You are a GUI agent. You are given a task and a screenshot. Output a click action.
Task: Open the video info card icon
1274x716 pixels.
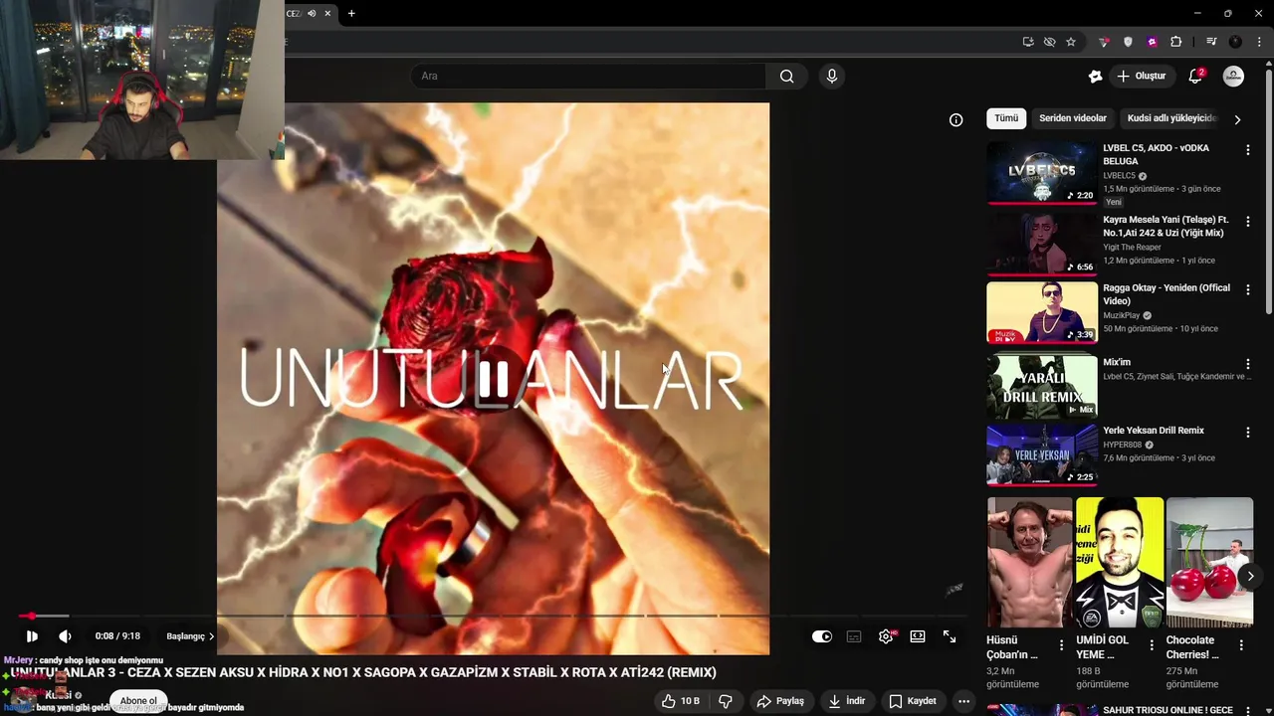point(955,120)
